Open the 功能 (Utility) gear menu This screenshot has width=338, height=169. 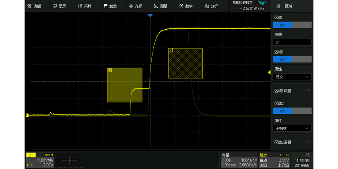point(34,6)
